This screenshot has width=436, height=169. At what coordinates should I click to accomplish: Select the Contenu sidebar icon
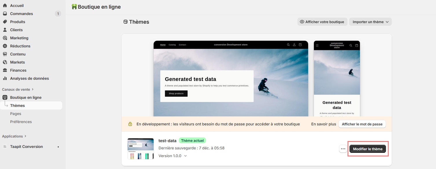[x=5, y=54]
